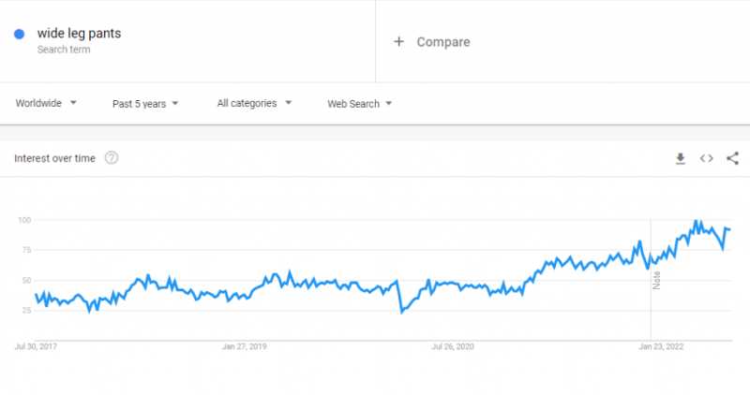Image resolution: width=750 pixels, height=395 pixels.
Task: Download the interest over time data
Action: point(681,159)
